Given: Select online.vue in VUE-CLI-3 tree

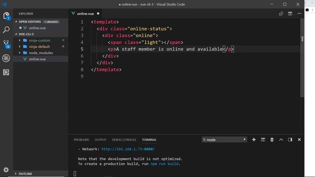Looking at the screenshot, I should pyautogui.click(x=37, y=59).
